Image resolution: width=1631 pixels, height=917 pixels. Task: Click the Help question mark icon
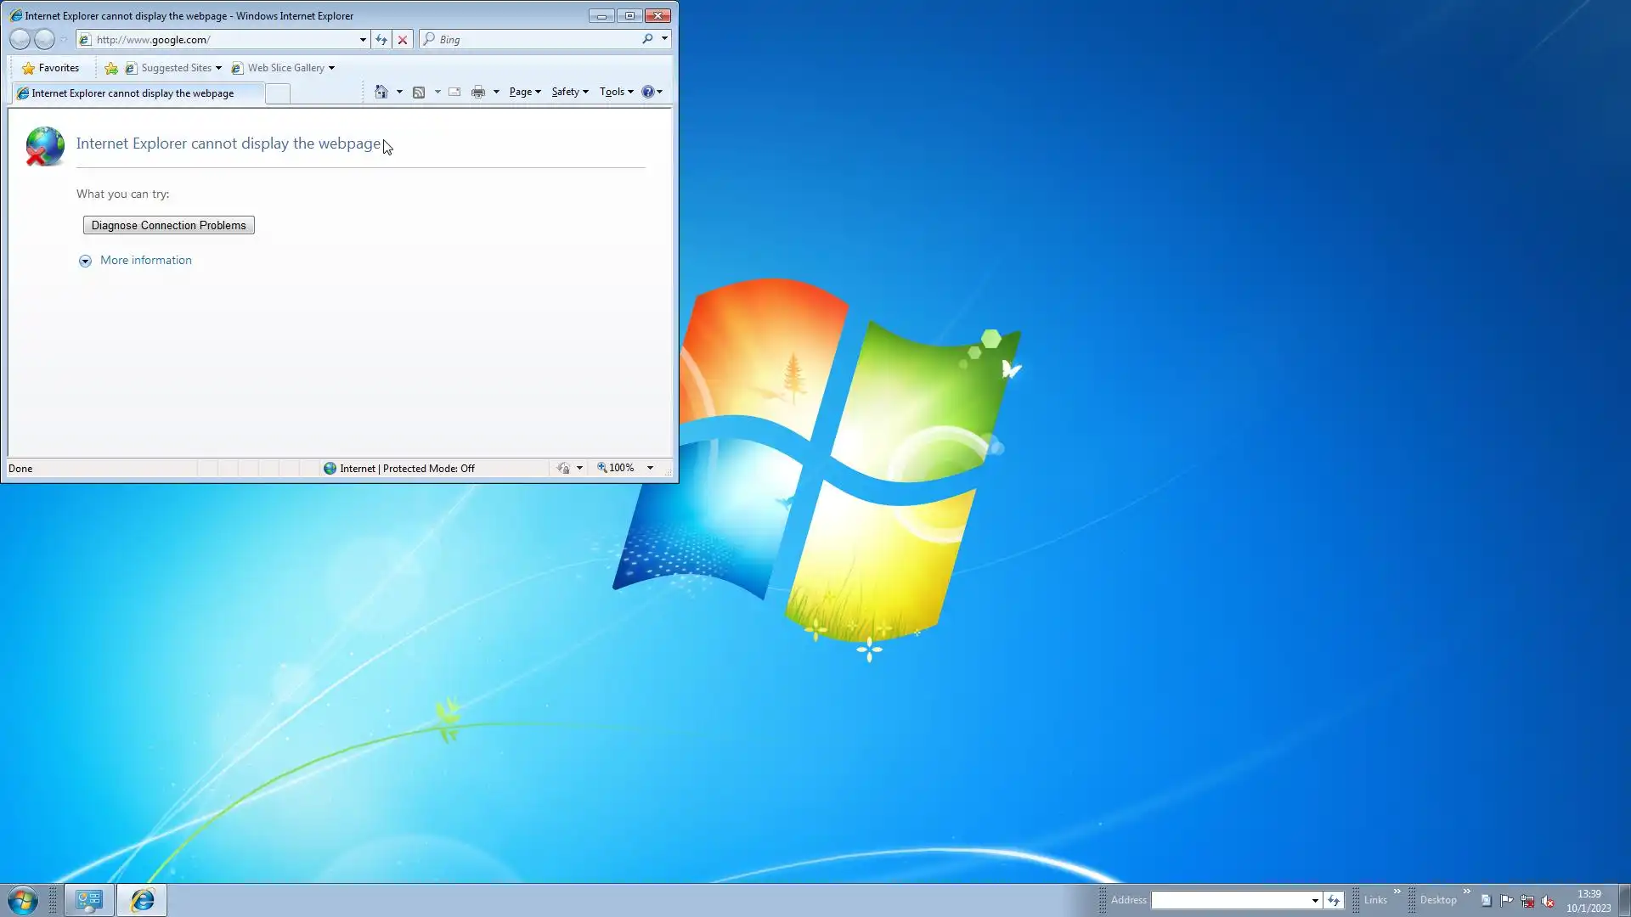647,92
